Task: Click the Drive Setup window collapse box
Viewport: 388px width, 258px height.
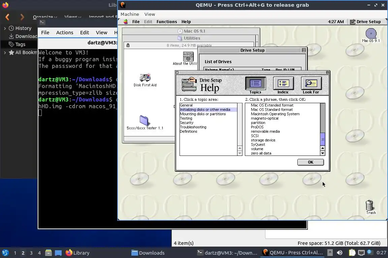Action: [x=303, y=50]
